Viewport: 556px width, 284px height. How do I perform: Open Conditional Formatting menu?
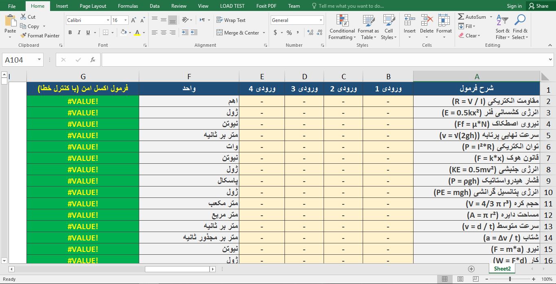pos(342,27)
